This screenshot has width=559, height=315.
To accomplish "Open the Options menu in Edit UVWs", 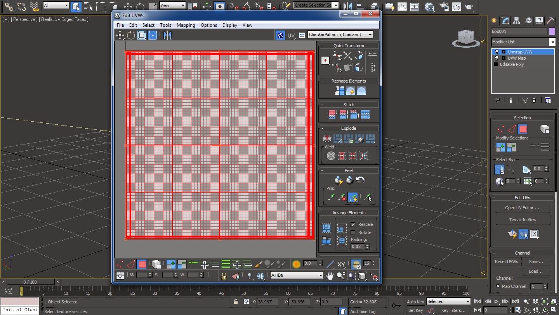I will (209, 25).
